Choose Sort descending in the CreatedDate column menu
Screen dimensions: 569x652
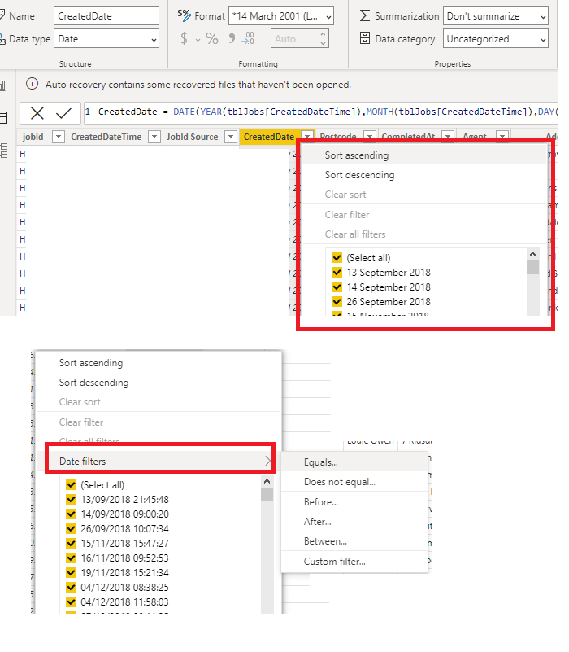(x=423, y=175)
